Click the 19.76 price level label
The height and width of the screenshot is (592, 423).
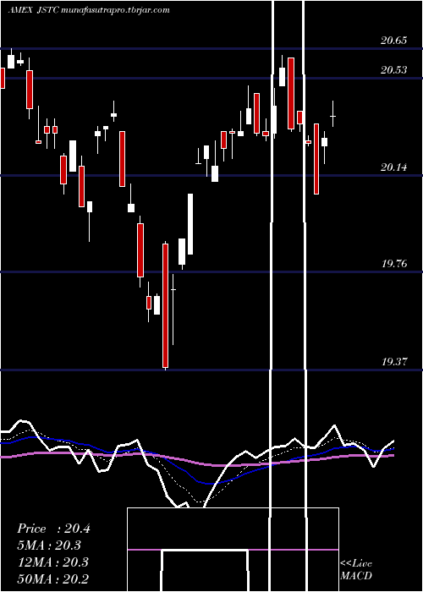click(x=394, y=264)
